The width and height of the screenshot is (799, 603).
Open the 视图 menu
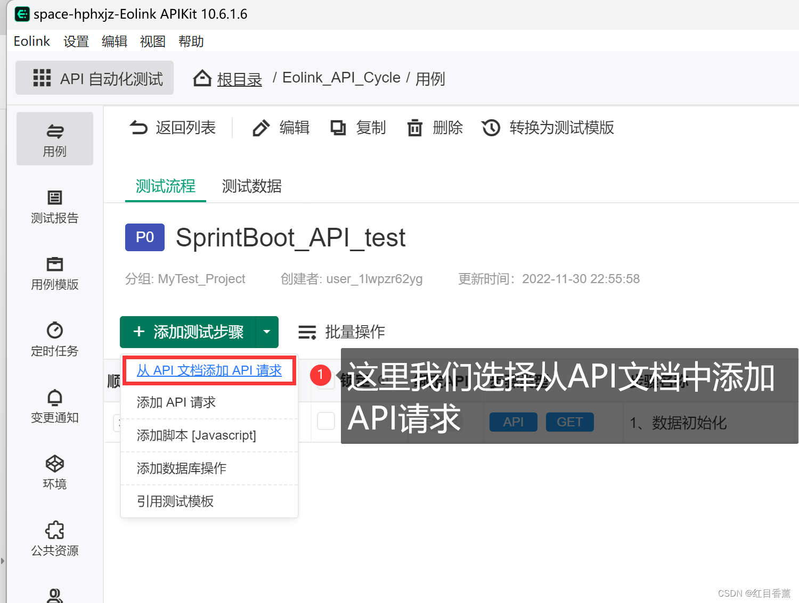pos(153,41)
